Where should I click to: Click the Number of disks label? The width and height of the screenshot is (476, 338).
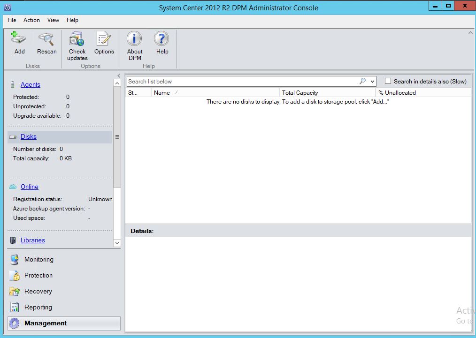pos(35,149)
